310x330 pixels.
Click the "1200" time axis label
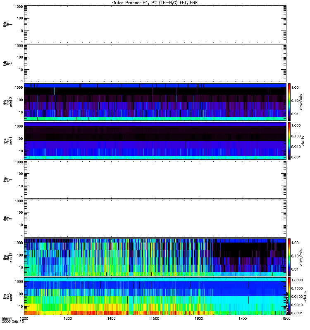click(x=24, y=318)
